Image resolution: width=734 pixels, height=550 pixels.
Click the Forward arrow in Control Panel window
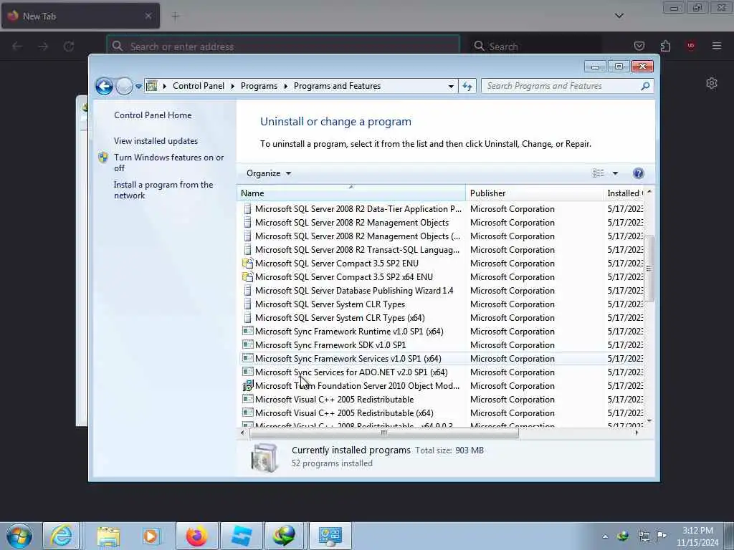pyautogui.click(x=124, y=86)
